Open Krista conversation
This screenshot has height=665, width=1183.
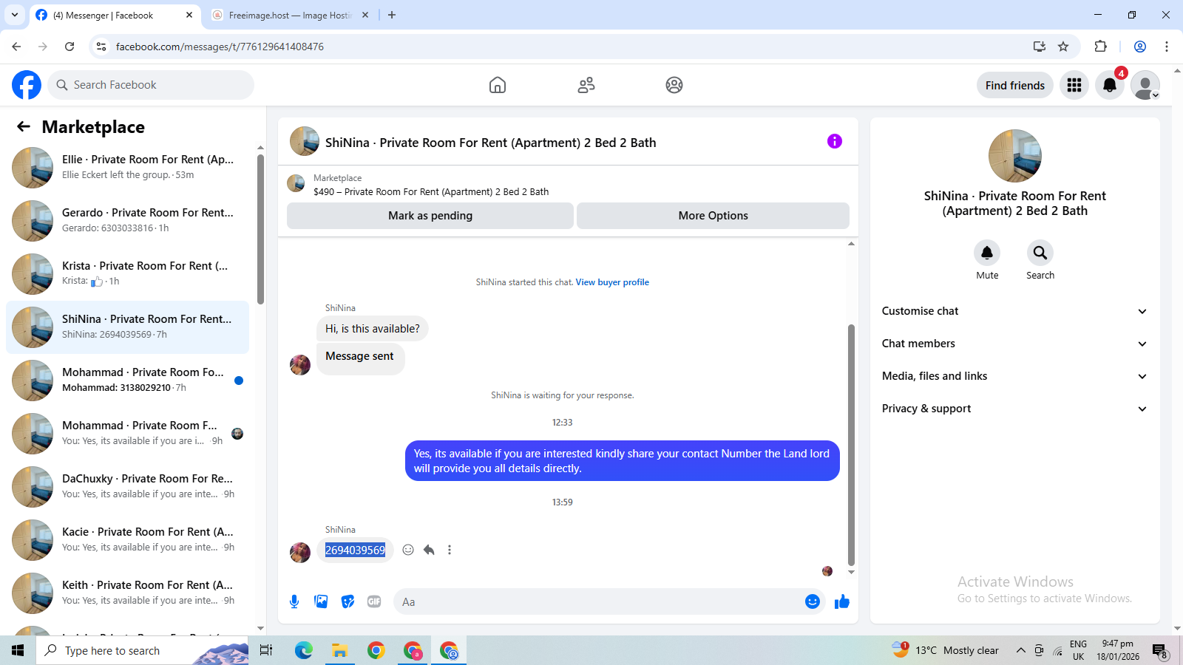128,274
